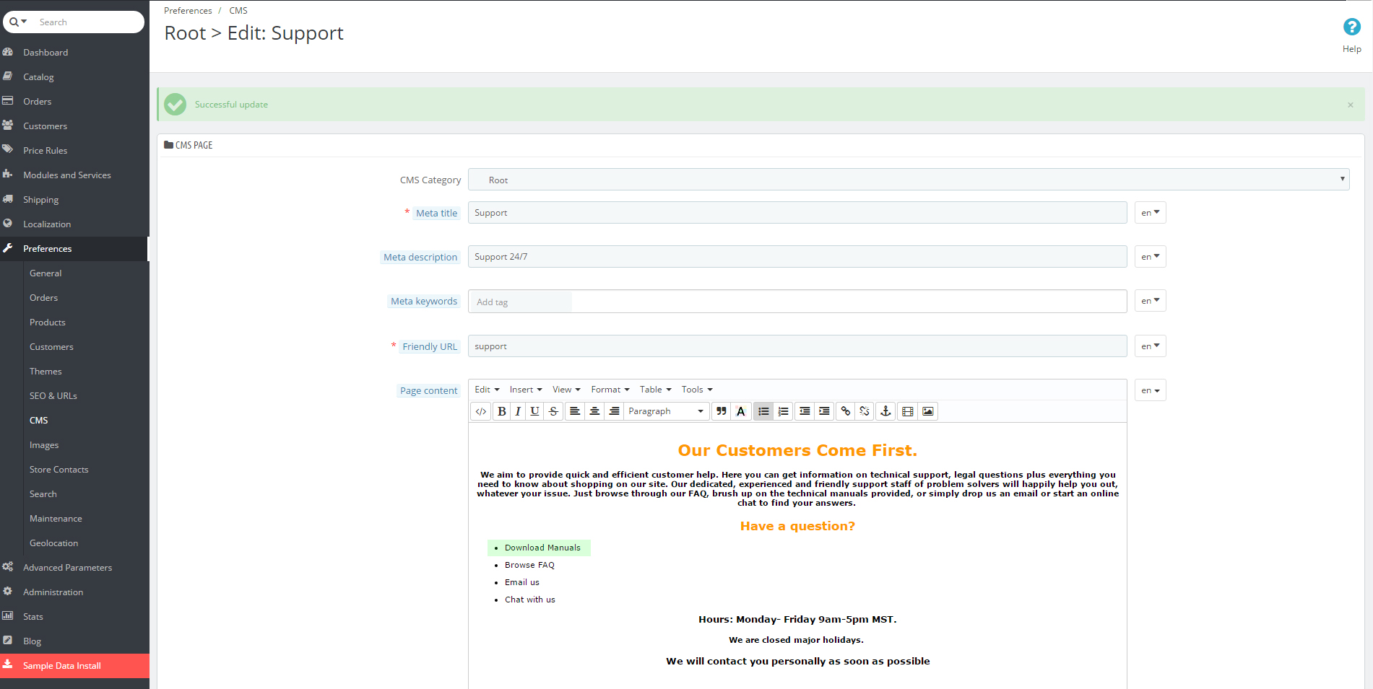Toggle italic formatting in editor
Screen dimensions: 1373x689
coord(518,411)
